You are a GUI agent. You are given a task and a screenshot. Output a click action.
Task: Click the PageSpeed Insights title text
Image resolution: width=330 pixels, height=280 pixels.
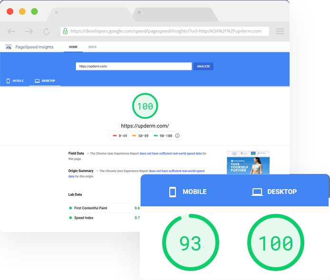click(34, 47)
